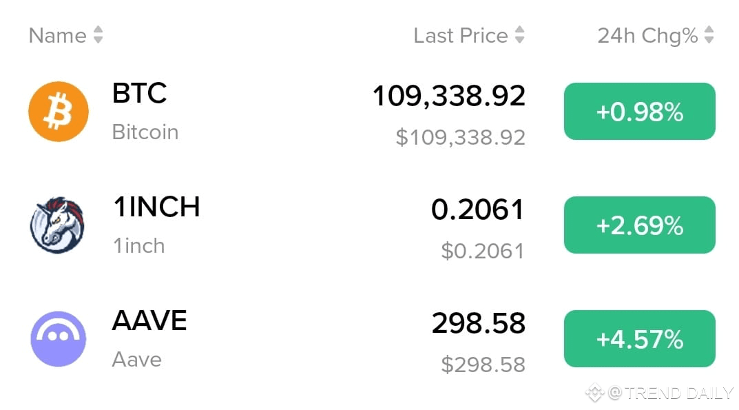The image size is (739, 410).
Task: Click the Name sort arrows icon
Action: 98,35
